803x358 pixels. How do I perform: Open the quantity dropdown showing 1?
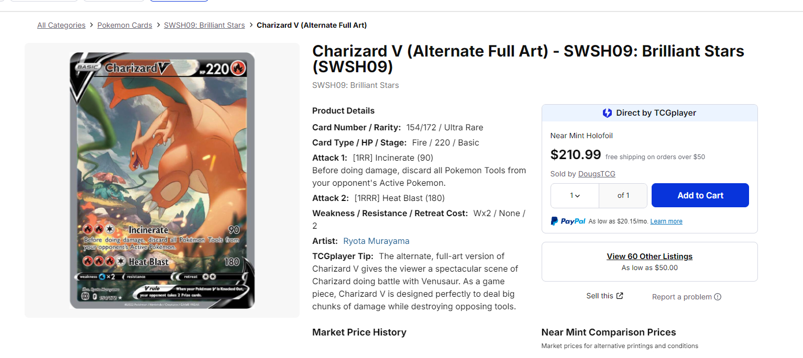coord(575,195)
